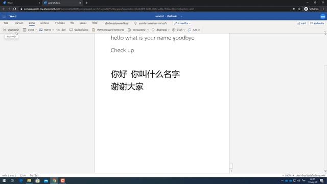Click the Emoji smiley icon
This screenshot has height=184, width=327.
tap(174, 30)
